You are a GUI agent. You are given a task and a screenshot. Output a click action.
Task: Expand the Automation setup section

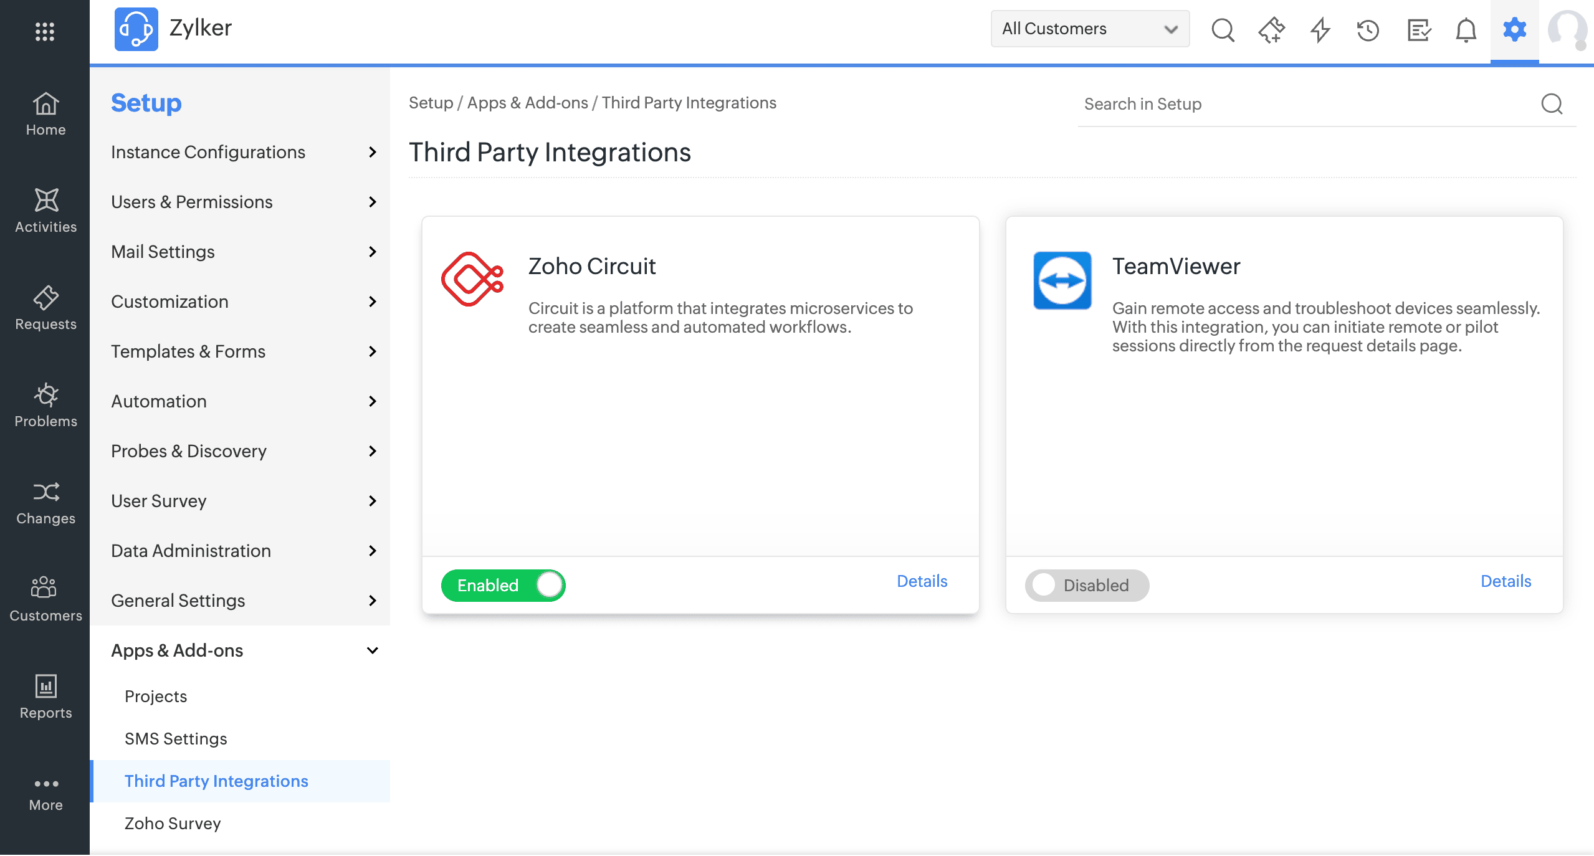click(243, 401)
